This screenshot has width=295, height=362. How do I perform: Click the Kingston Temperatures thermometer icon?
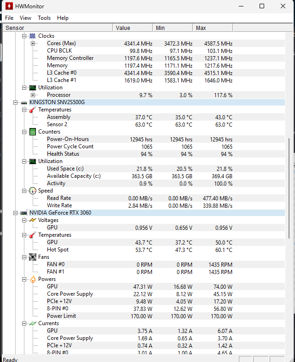[x=33, y=110]
